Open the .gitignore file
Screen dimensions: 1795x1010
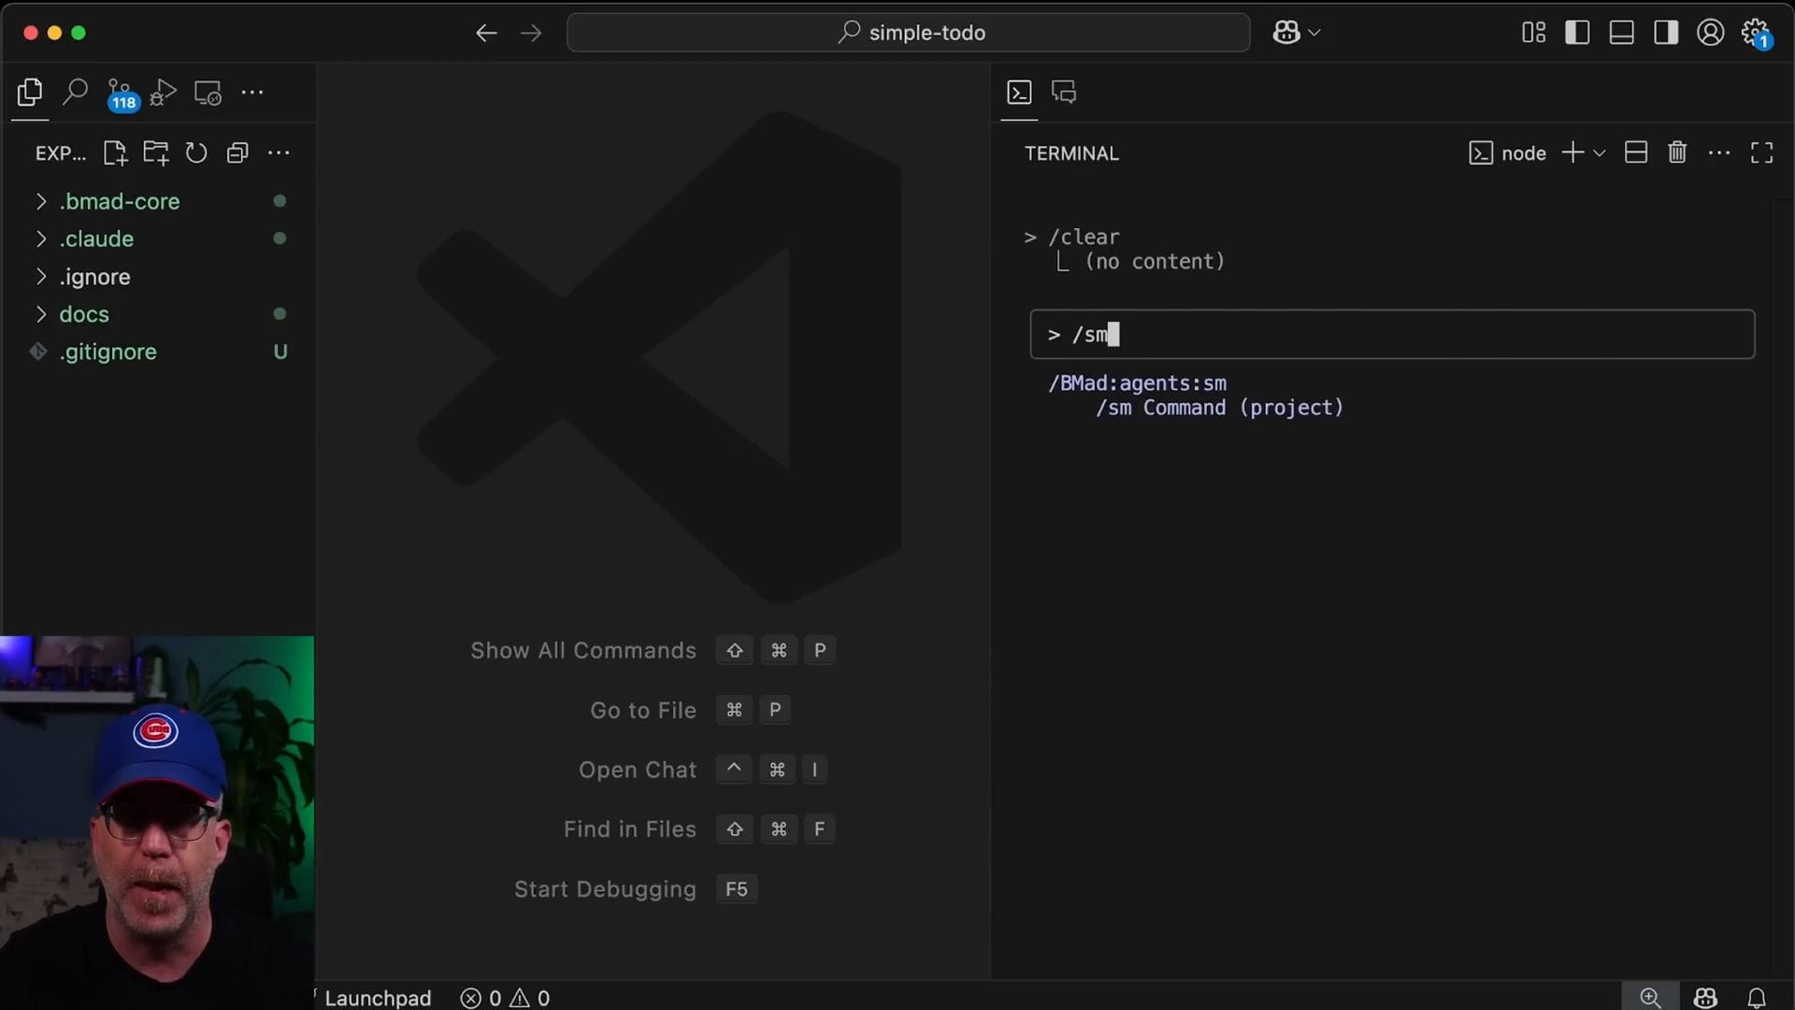coord(108,352)
